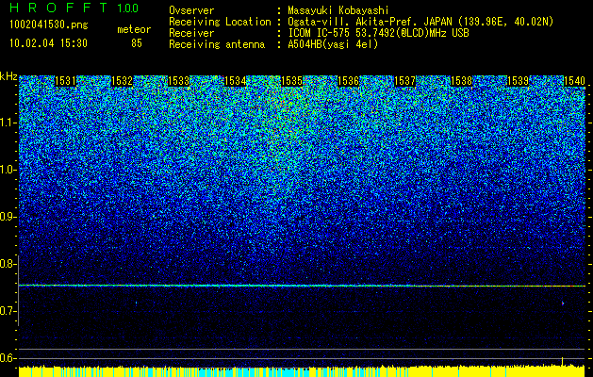Click the Receiving Location value line
The image size is (593, 377).
tap(420, 22)
